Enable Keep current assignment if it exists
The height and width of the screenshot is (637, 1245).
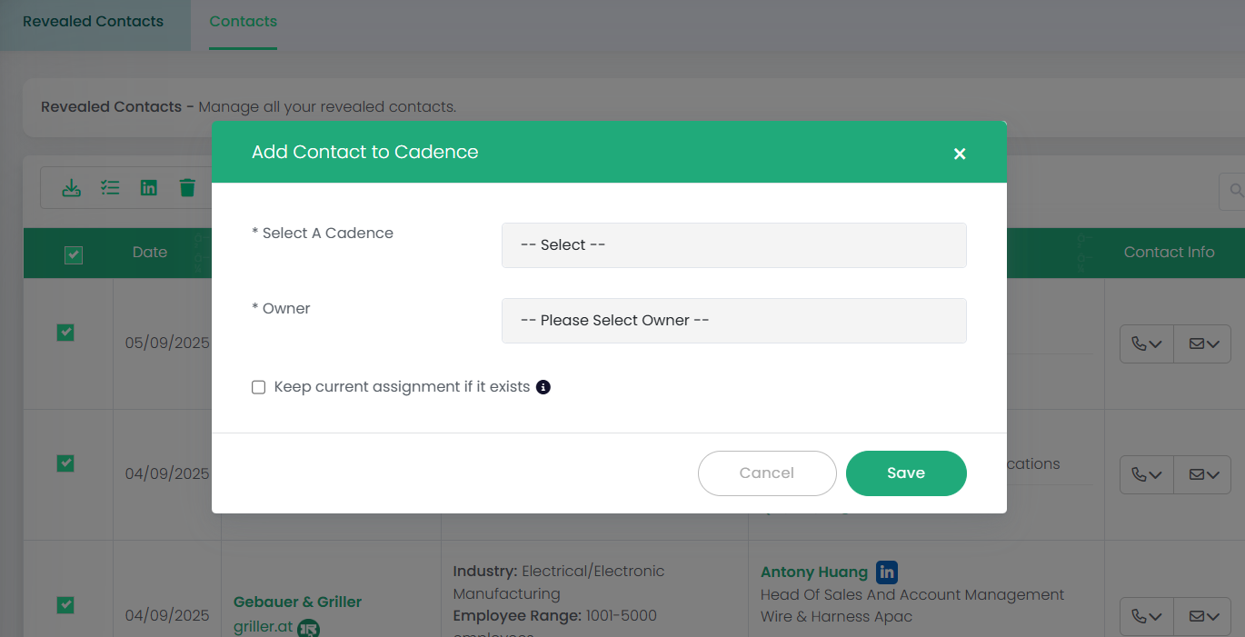pyautogui.click(x=259, y=387)
